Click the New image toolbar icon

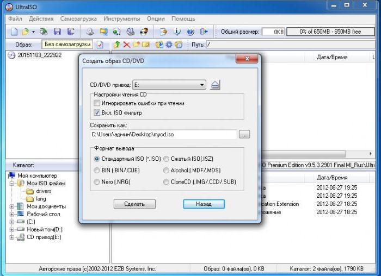(x=14, y=32)
